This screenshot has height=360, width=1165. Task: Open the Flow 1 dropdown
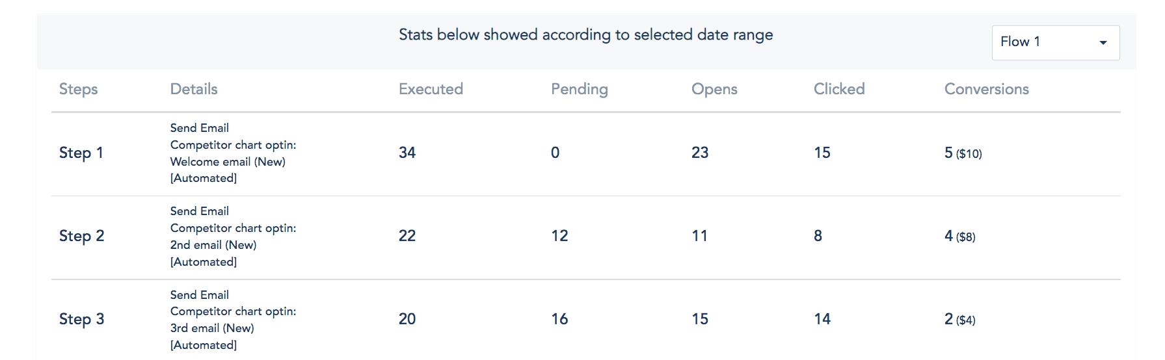pyautogui.click(x=1055, y=42)
